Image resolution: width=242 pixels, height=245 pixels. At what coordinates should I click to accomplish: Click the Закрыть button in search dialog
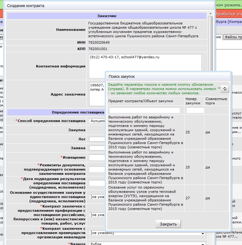click(x=168, y=224)
